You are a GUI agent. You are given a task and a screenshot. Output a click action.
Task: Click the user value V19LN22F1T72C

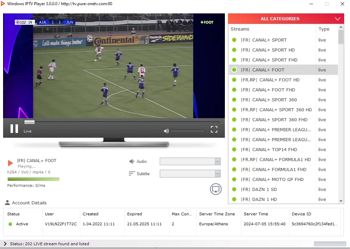(61, 224)
